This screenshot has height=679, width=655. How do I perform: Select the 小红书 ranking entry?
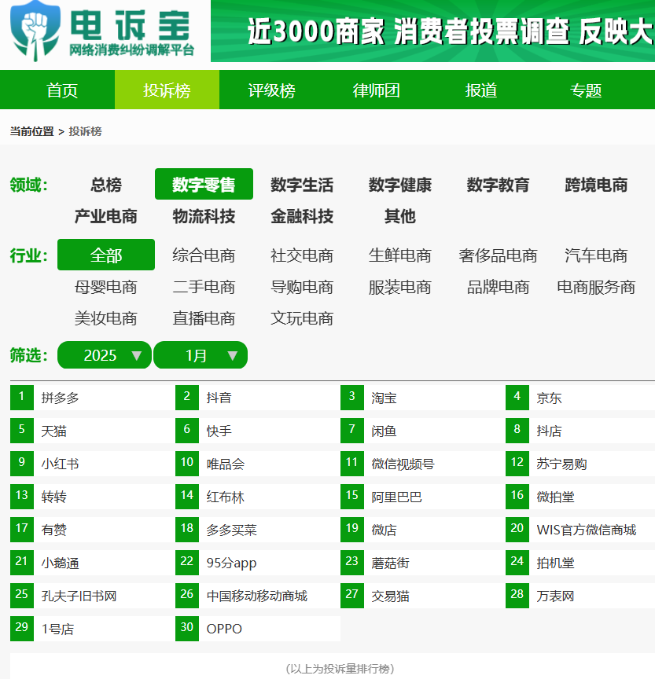pyautogui.click(x=93, y=464)
